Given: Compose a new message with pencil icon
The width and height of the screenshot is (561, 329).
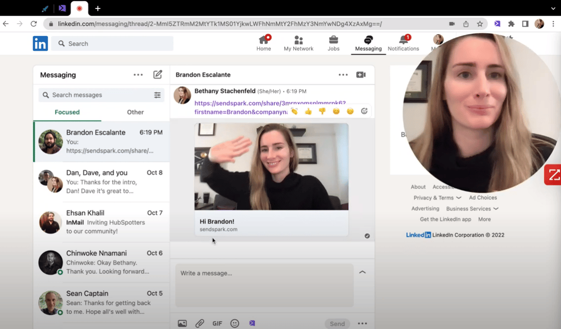Looking at the screenshot, I should [x=158, y=74].
